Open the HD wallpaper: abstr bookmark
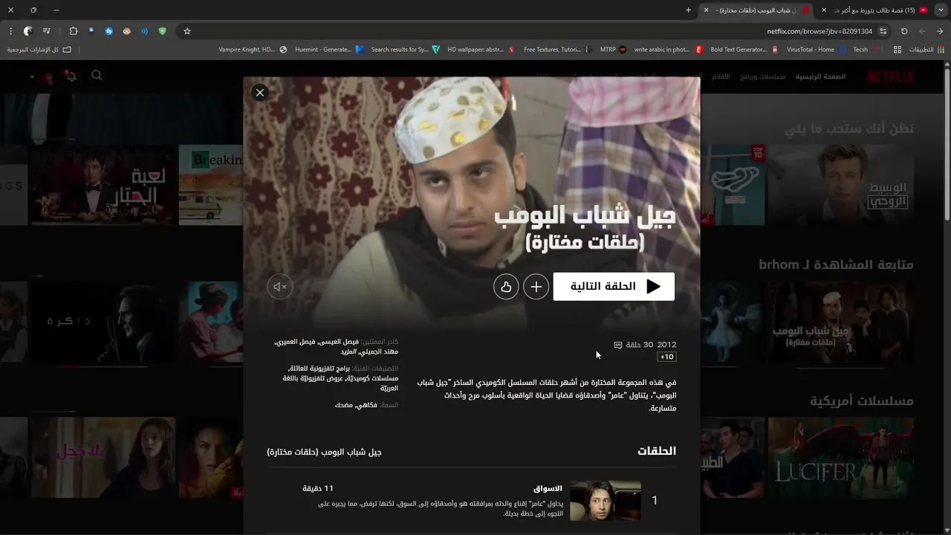This screenshot has width=951, height=535. [x=481, y=50]
